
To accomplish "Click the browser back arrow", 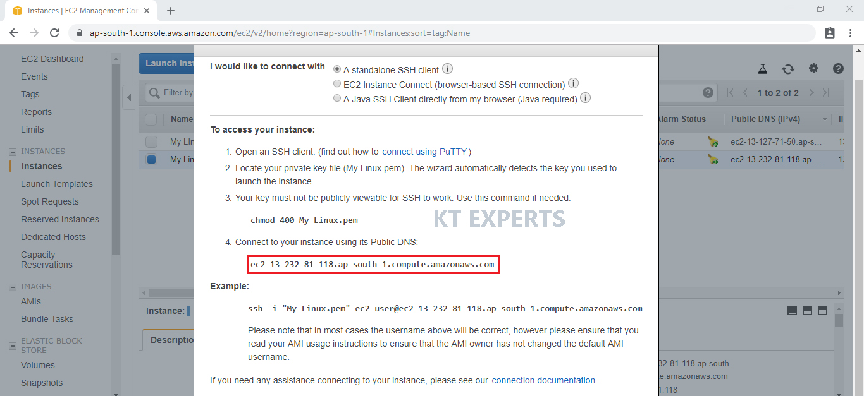I will point(14,33).
